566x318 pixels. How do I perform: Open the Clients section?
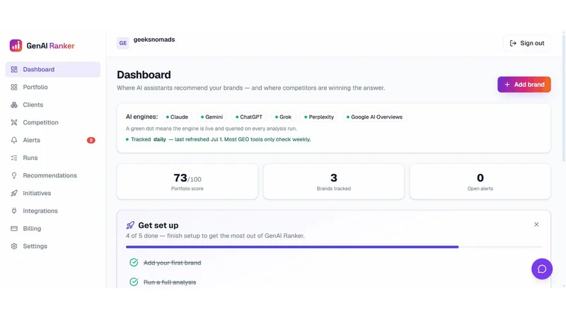[52, 105]
